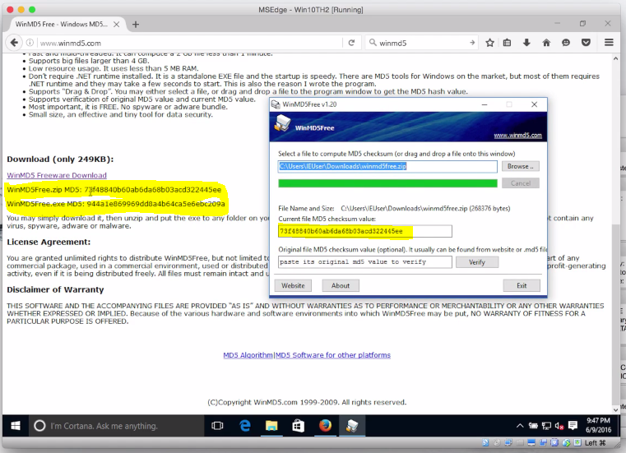Screen dimensions: 626x453
Task: Save page to Pocket icon
Action: 586,43
